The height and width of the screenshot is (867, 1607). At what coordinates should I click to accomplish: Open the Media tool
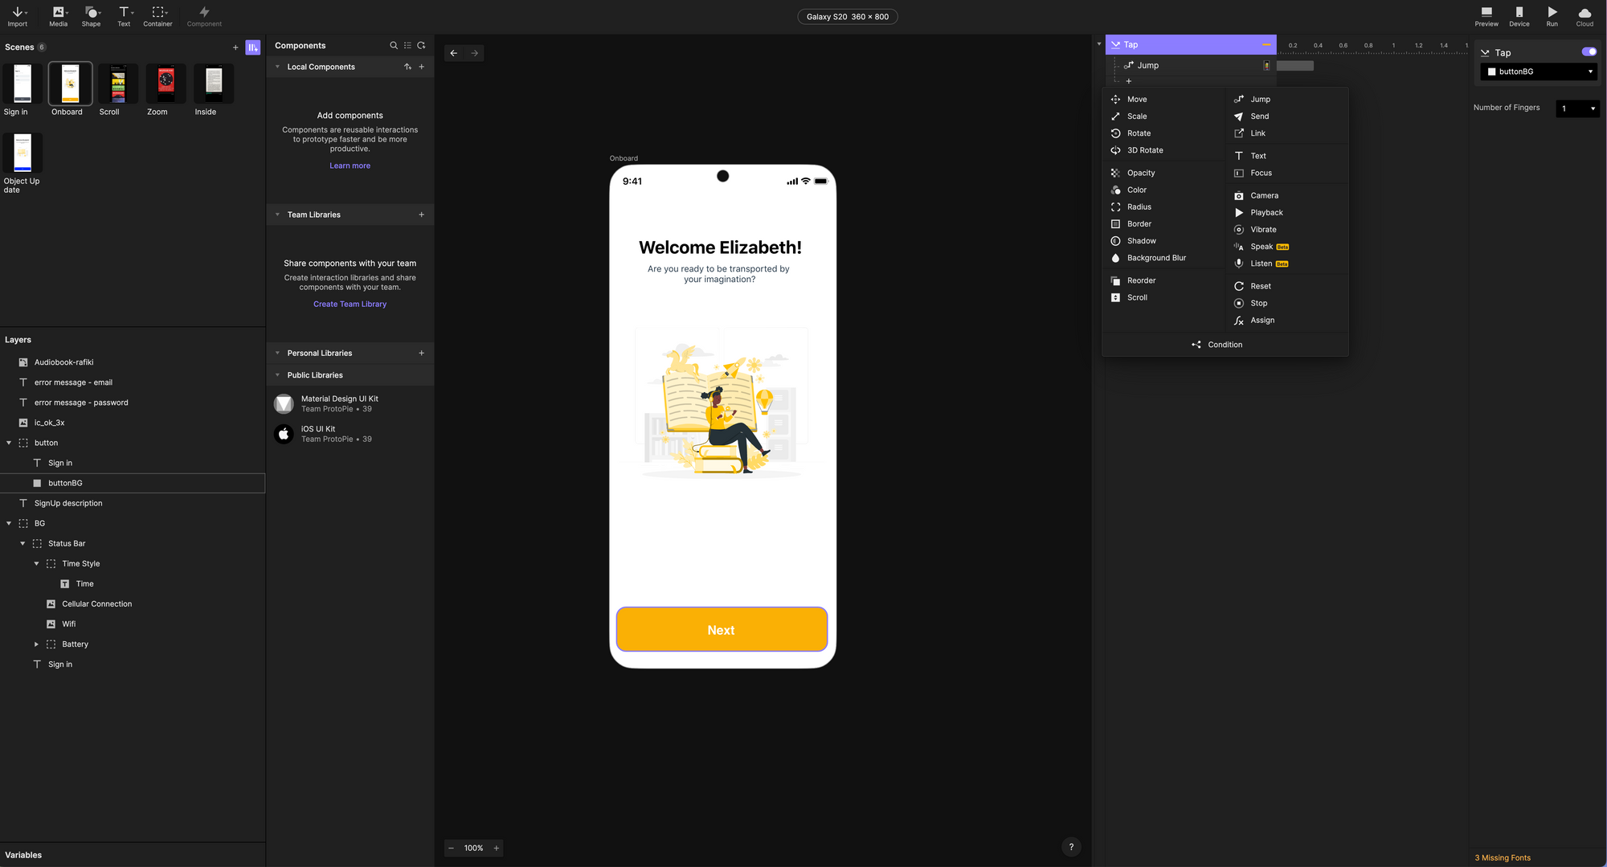click(59, 15)
